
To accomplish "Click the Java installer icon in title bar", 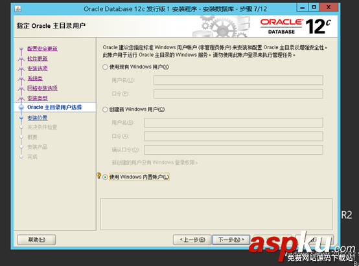I will [x=18, y=9].
